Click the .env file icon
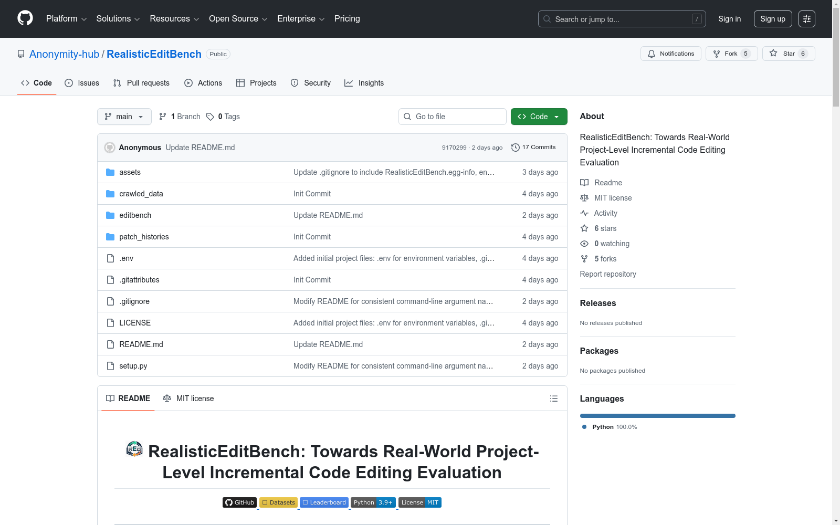 (x=110, y=258)
